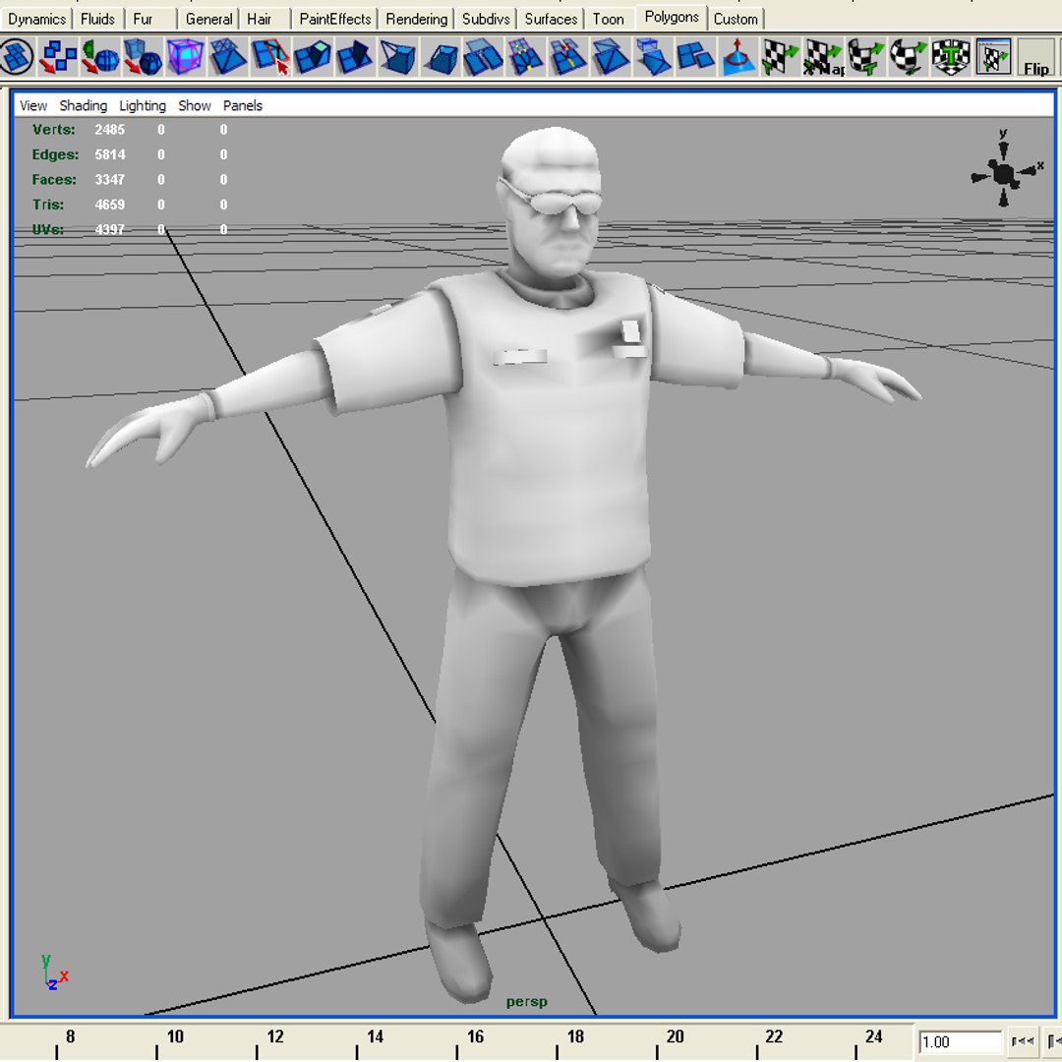Click the Automatic Mapping checker cube icon
Image resolution: width=1062 pixels, height=1062 pixels.
(x=950, y=56)
